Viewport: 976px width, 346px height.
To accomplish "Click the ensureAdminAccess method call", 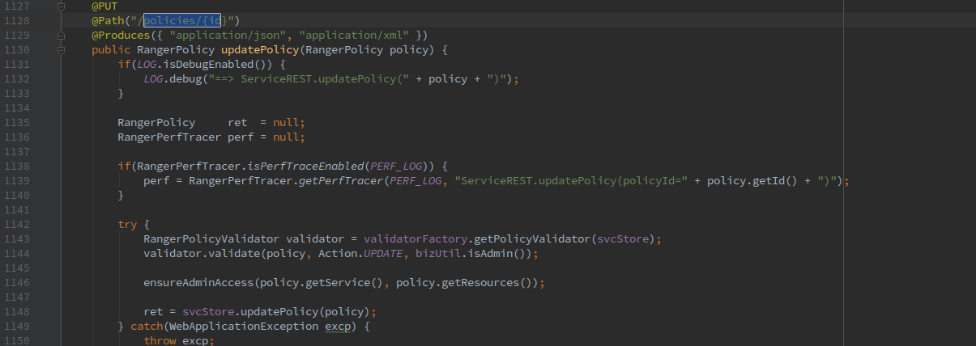I will (199, 283).
